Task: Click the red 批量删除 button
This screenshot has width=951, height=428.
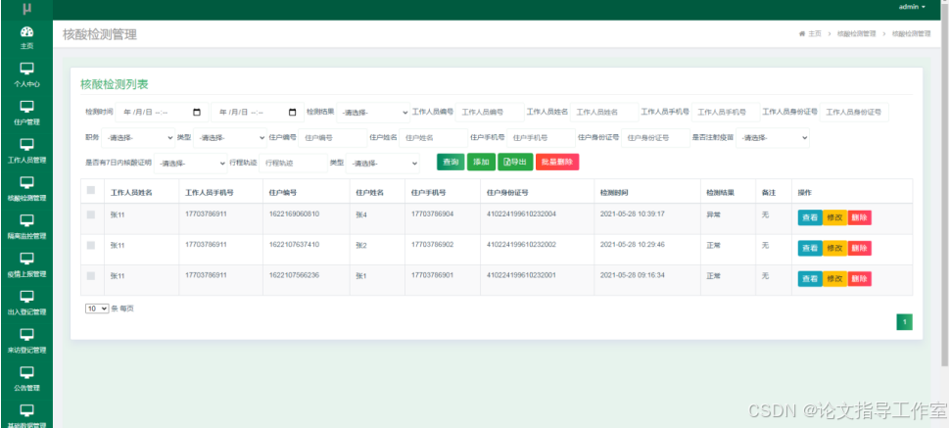Action: [557, 162]
